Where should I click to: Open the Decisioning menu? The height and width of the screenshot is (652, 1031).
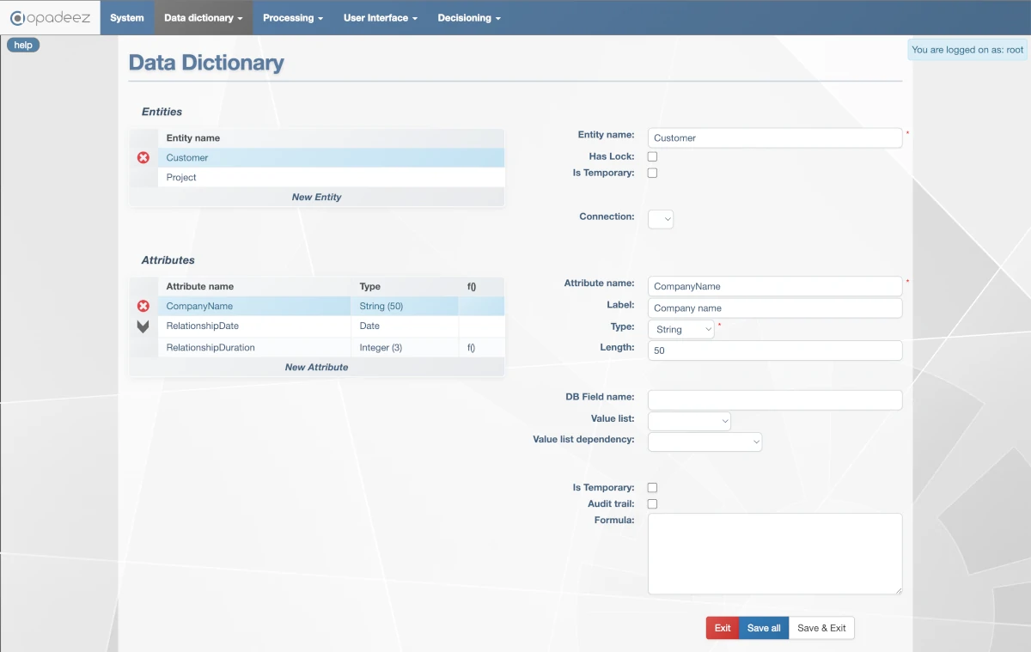point(468,17)
